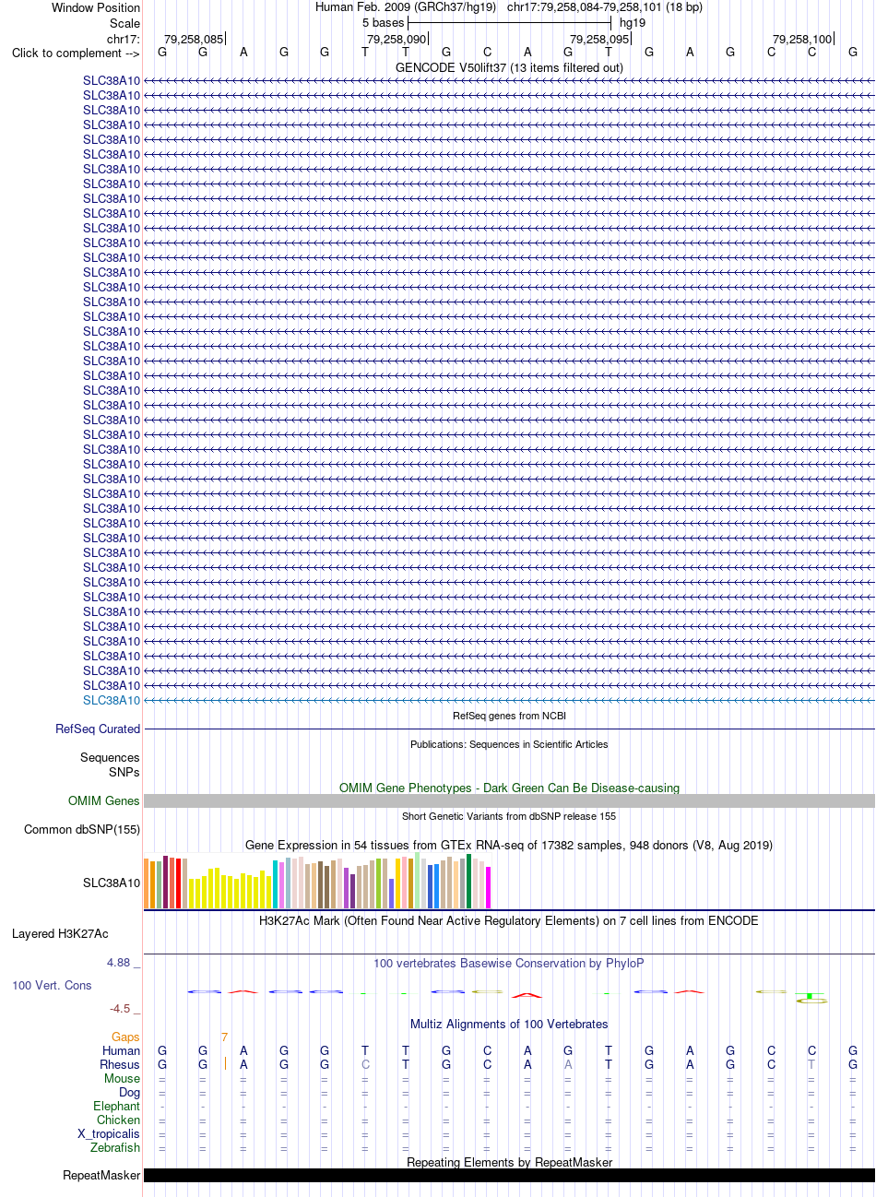Click SLC38A10 label beside GTEx expression bars

(x=112, y=883)
